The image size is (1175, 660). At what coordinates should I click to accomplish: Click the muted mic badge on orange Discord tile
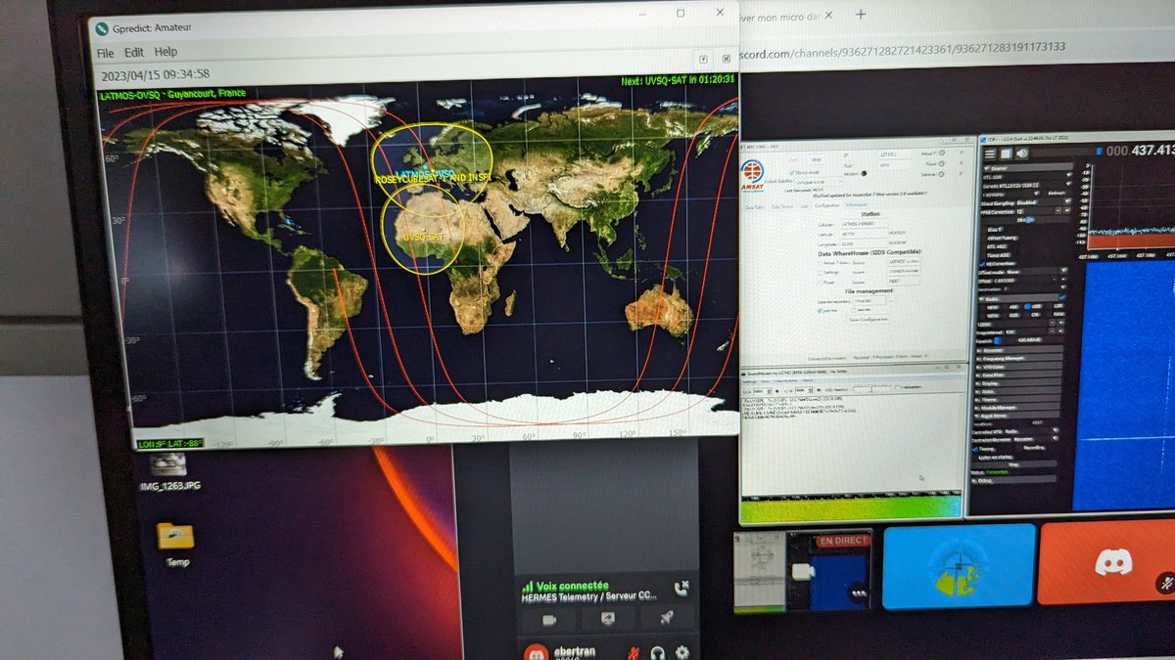(1164, 583)
